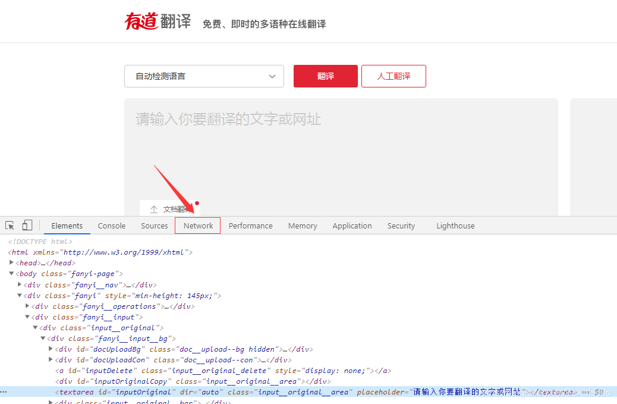The height and width of the screenshot is (404, 617).
Task: Click the translation text input area
Action: [341, 156]
